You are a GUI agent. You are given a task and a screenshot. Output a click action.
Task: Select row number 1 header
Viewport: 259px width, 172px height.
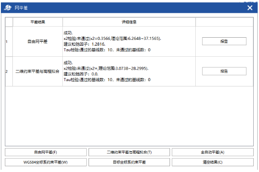9,42
